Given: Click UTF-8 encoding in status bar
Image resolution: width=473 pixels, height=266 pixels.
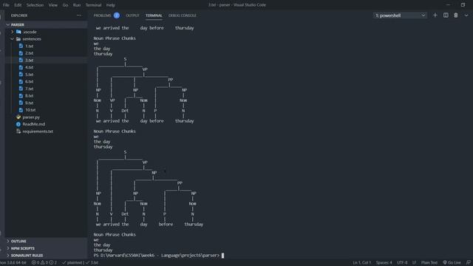Looking at the screenshot, I should tap(402, 263).
